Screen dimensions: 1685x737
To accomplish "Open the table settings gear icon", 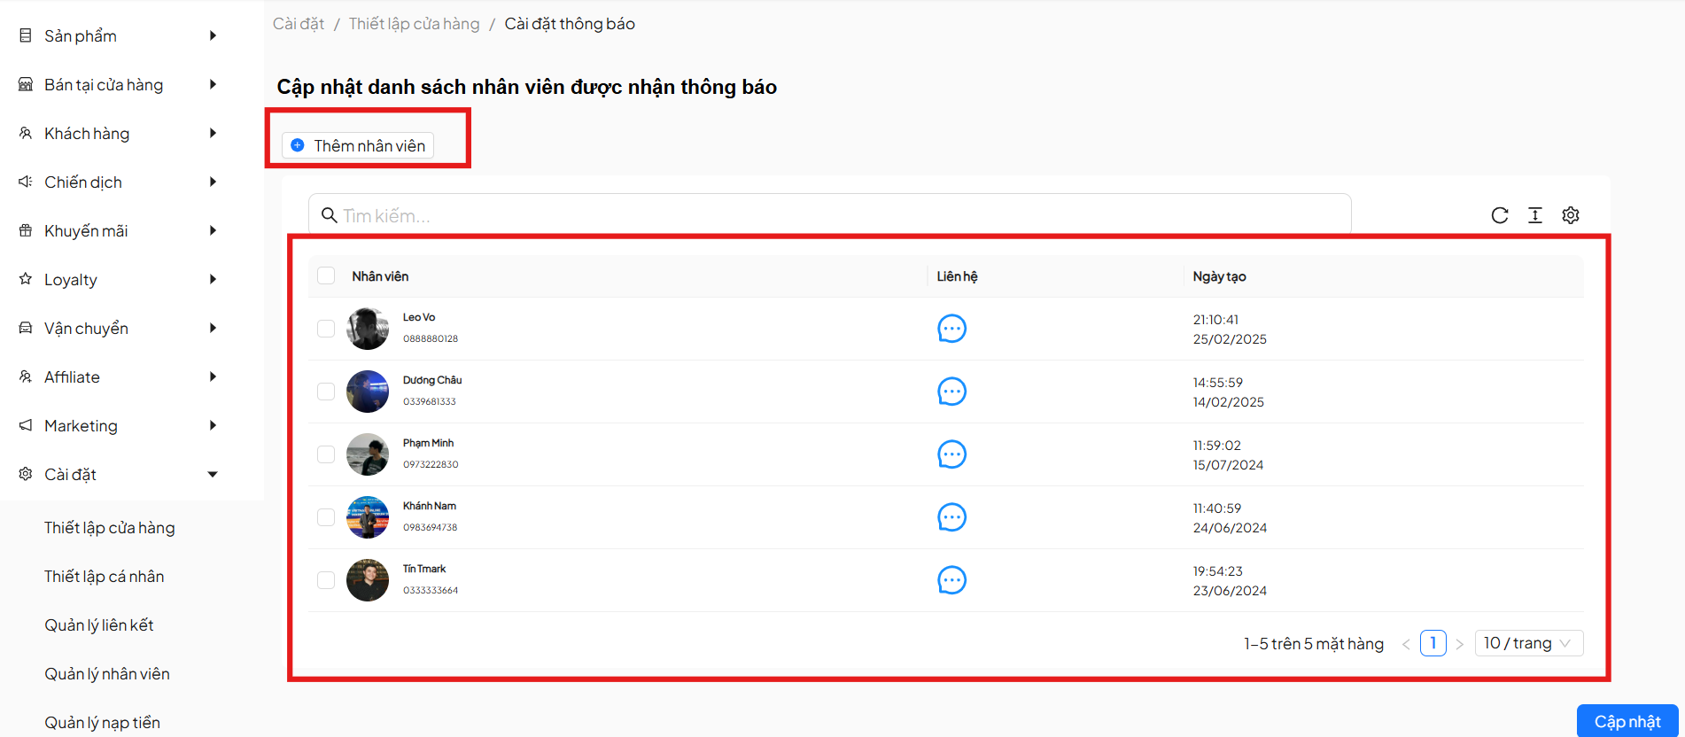I will 1570,215.
